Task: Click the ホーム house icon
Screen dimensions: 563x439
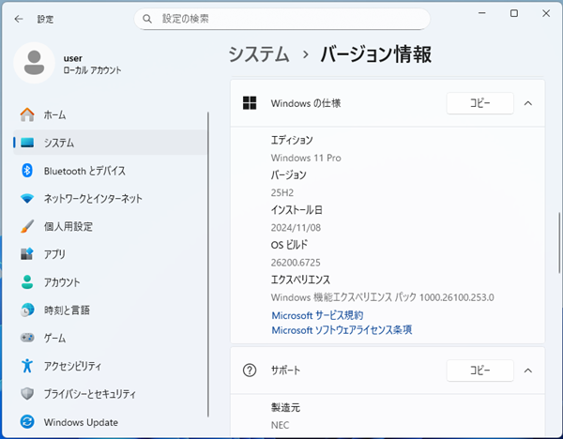Action: [27, 114]
